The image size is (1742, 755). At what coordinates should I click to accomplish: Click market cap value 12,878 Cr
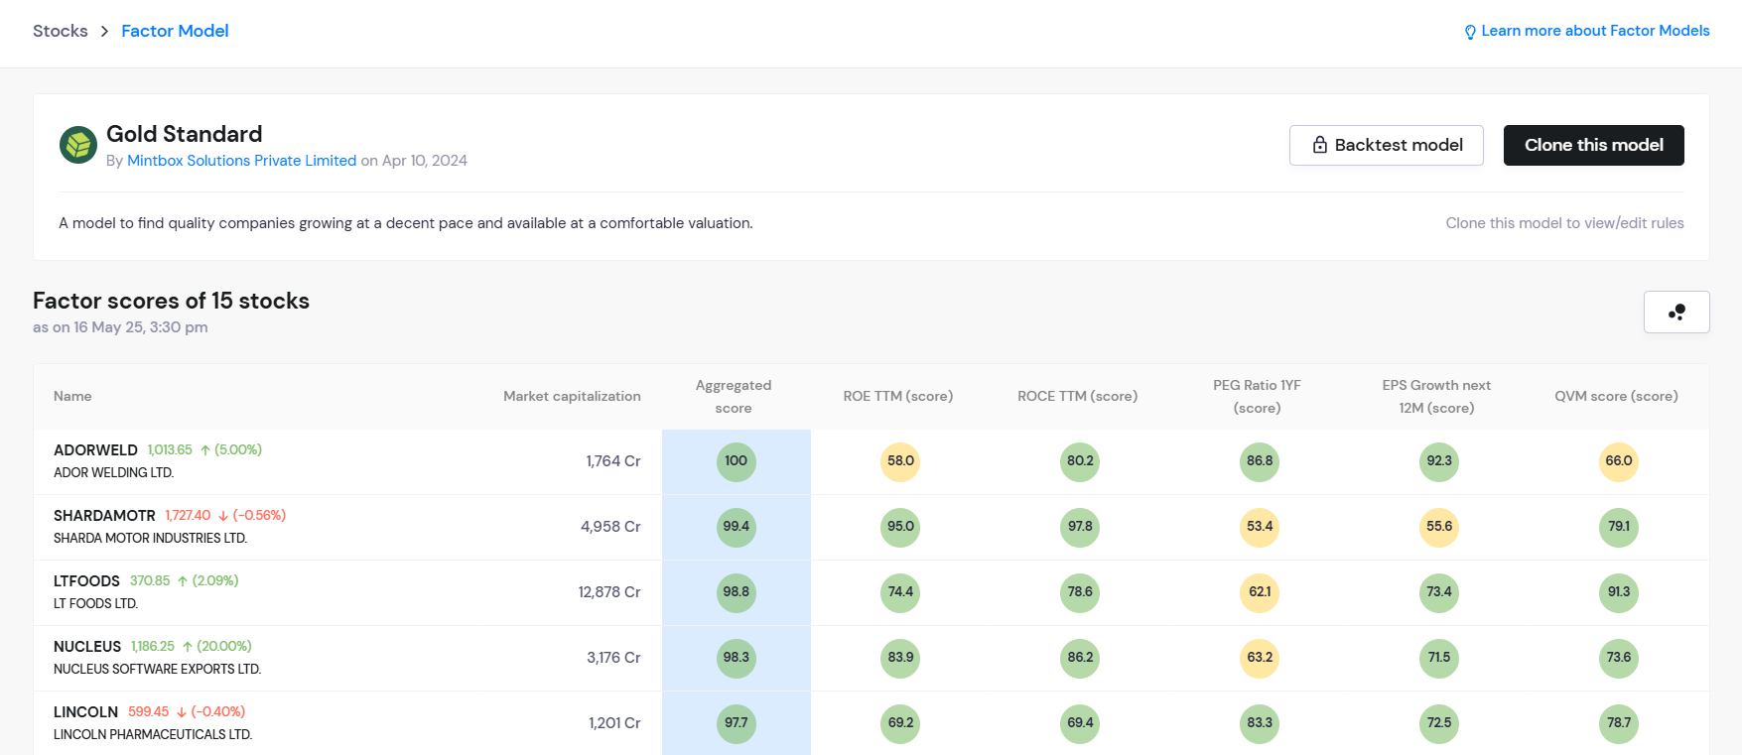pyautogui.click(x=609, y=592)
